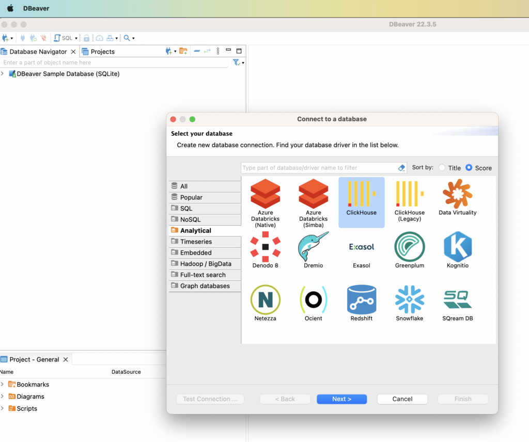529x442 pixels.
Task: Click the Next > button
Action: 342,399
